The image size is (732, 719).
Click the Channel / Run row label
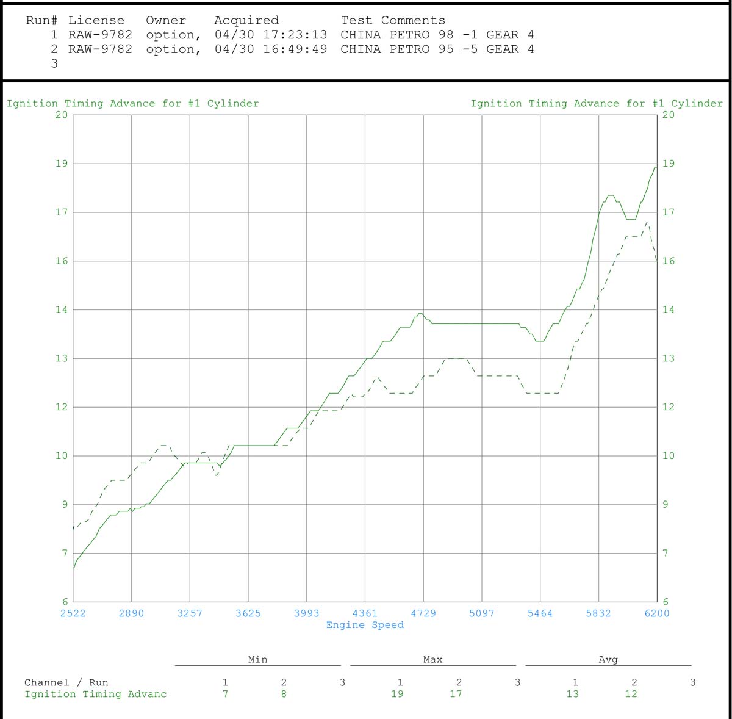(66, 682)
